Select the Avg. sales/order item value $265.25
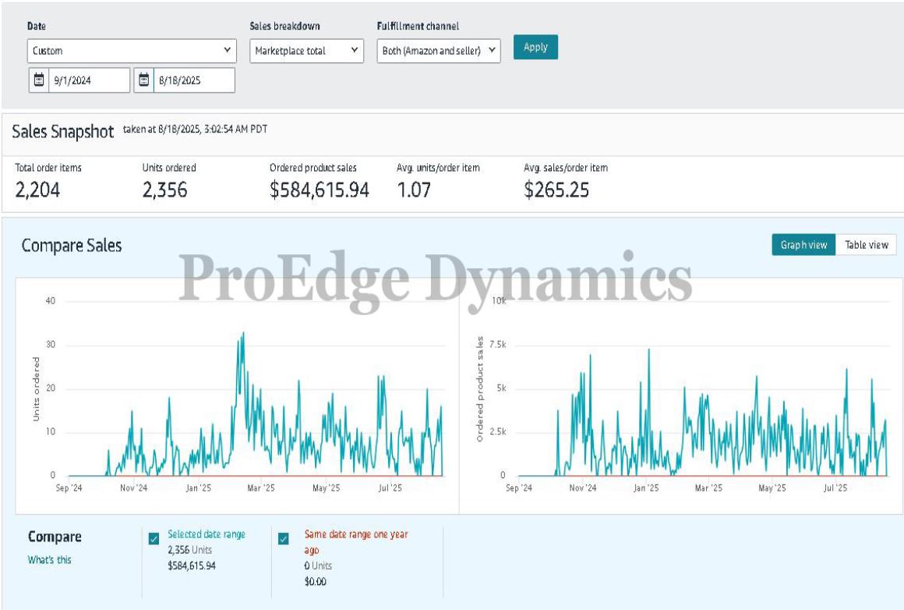904x610 pixels. coord(556,190)
